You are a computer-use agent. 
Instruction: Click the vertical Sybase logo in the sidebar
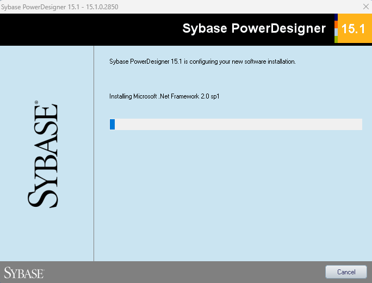(x=43, y=155)
